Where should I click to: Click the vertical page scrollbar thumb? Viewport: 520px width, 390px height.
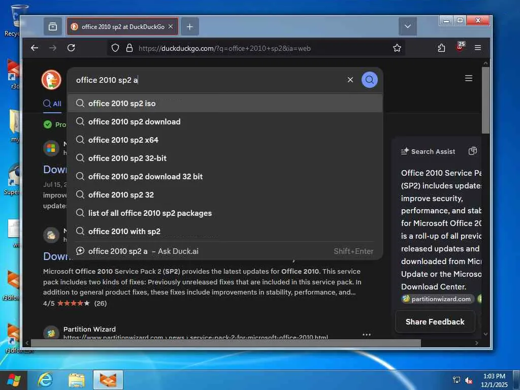coord(485,100)
